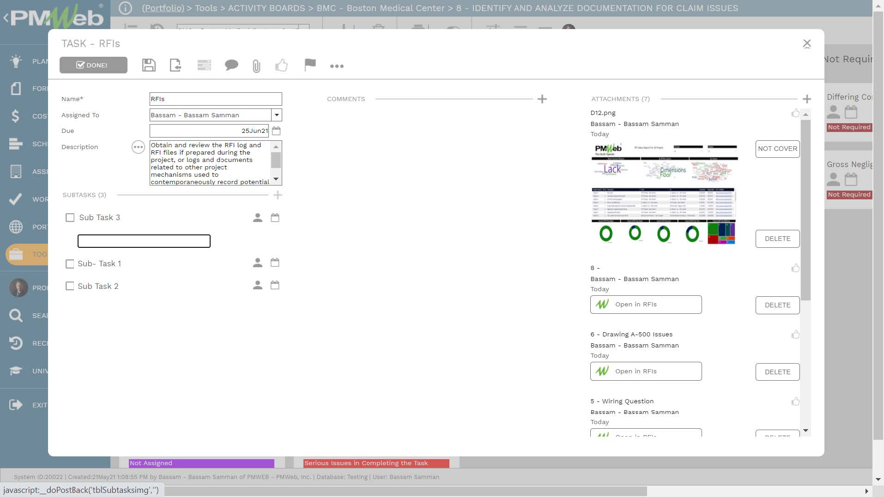Click the Portfolio breadcrumb link

[x=163, y=8]
